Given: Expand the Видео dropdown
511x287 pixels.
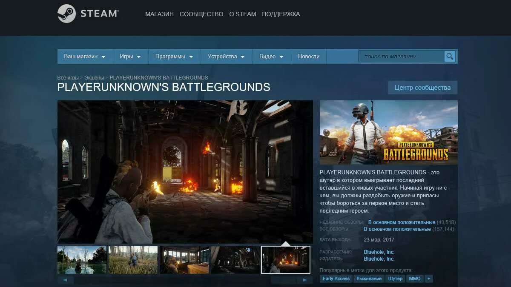Looking at the screenshot, I should pyautogui.click(x=271, y=56).
